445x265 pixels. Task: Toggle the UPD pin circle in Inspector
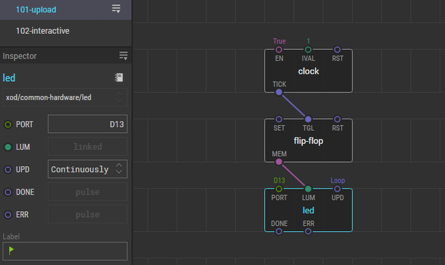[8, 169]
